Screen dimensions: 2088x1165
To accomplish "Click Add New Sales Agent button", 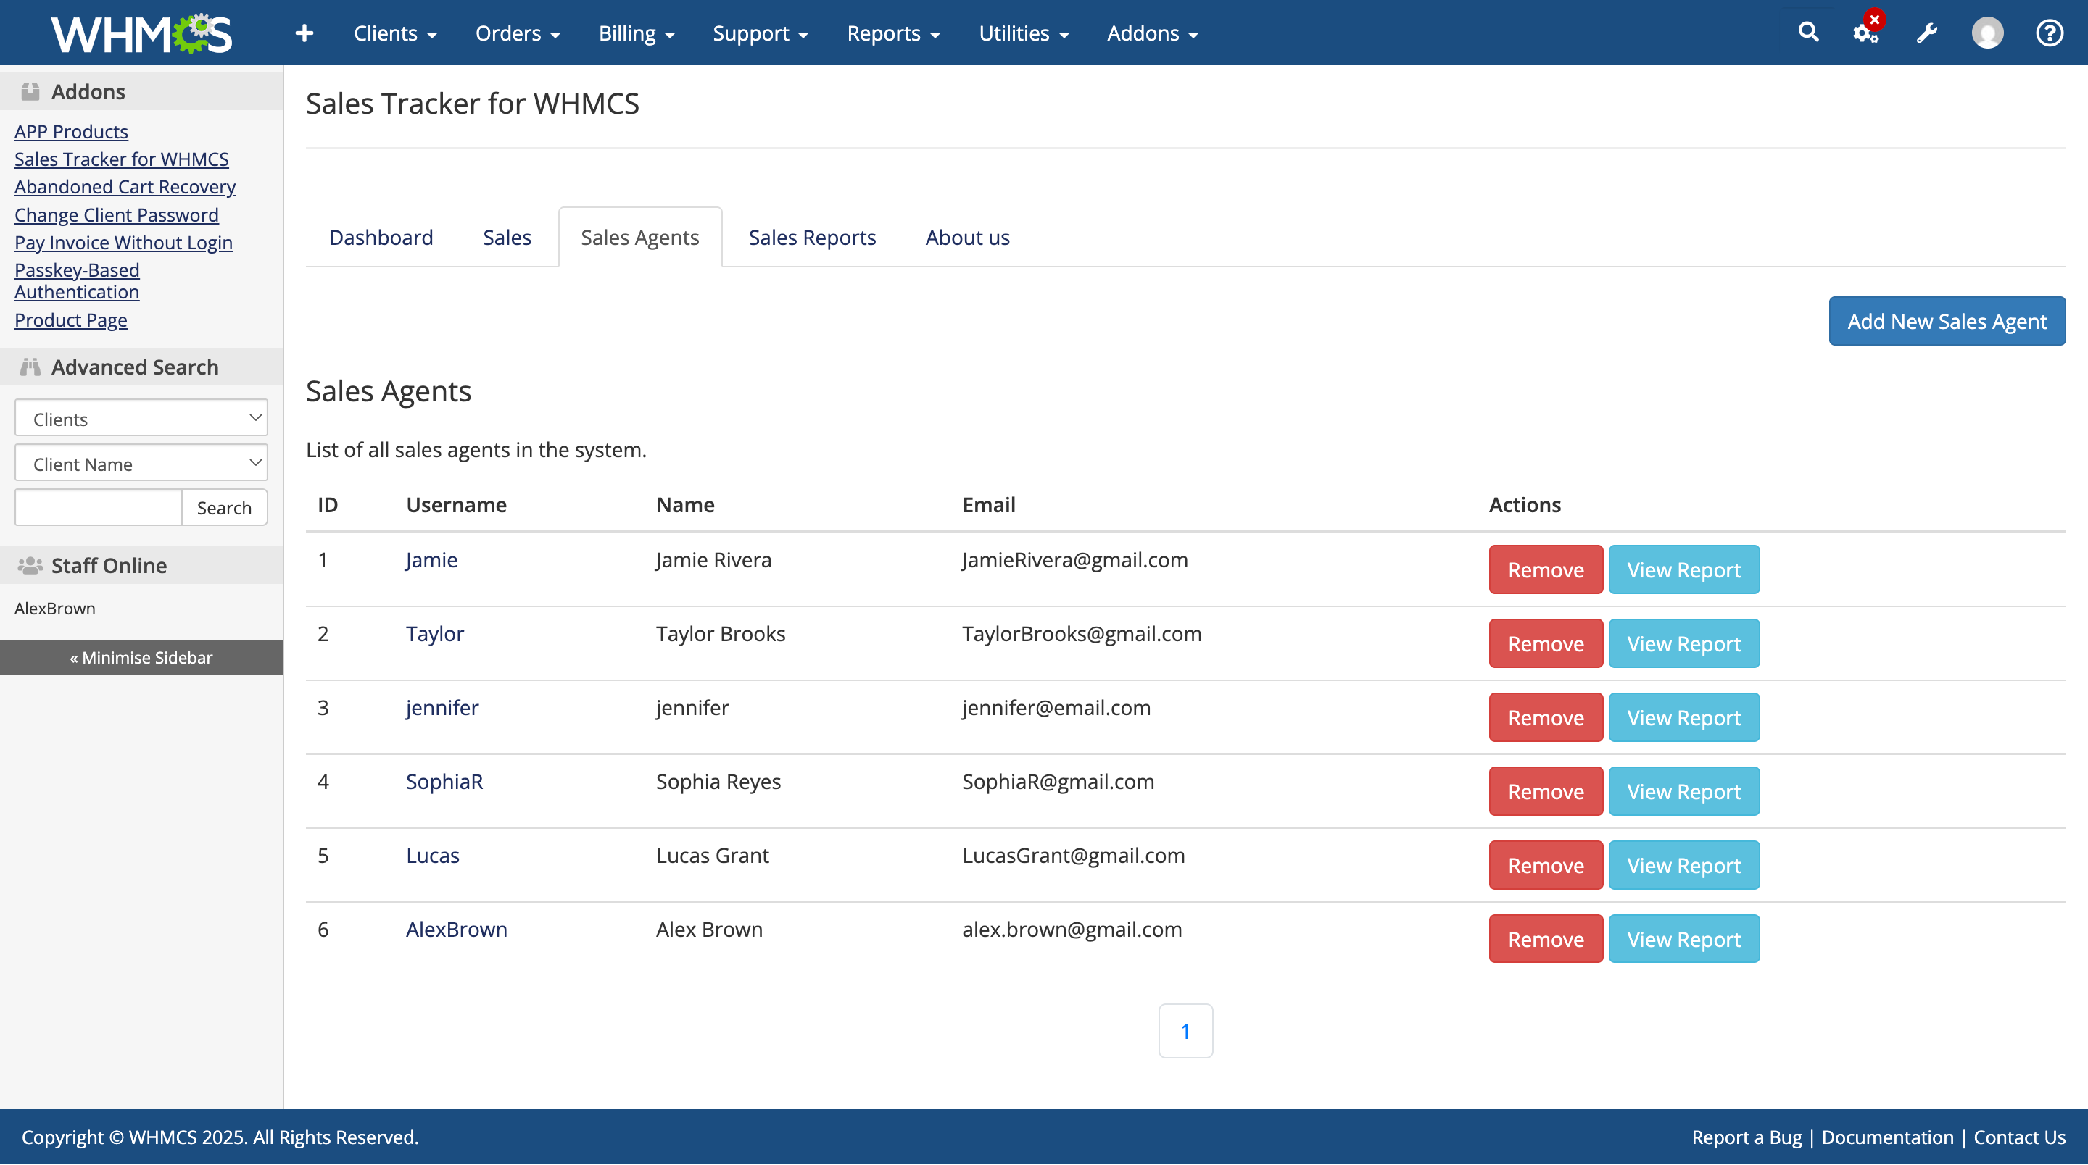I will pyautogui.click(x=1946, y=321).
